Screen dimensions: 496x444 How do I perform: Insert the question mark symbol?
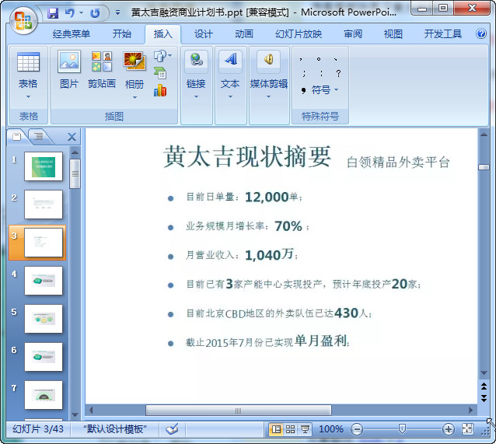338,73
